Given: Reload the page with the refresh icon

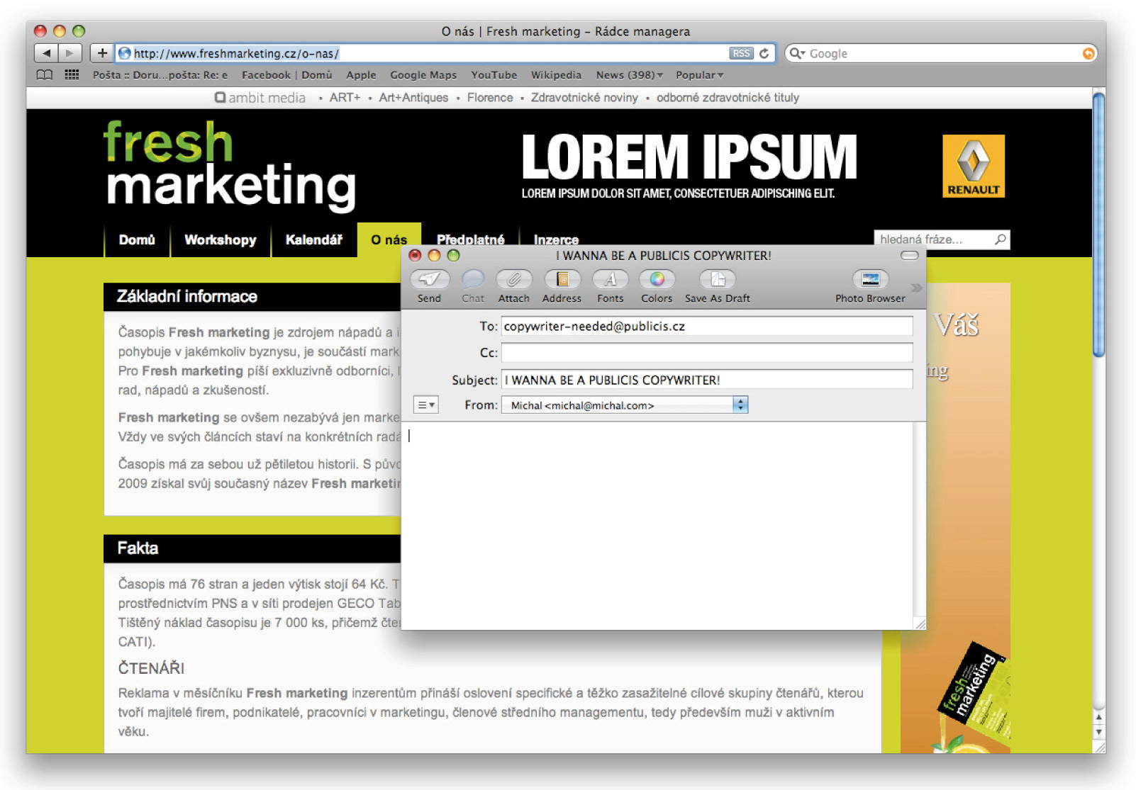Looking at the screenshot, I should [764, 53].
